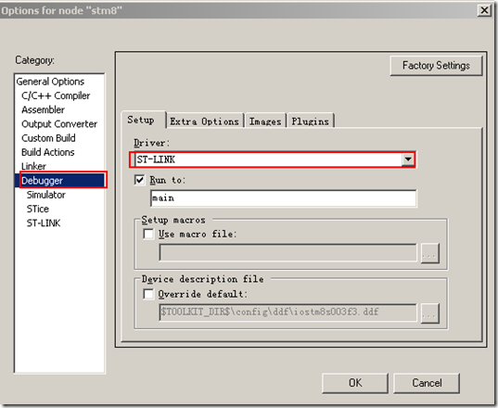Switch to the Extra Options tab
This screenshot has height=408, width=498.
(x=204, y=121)
